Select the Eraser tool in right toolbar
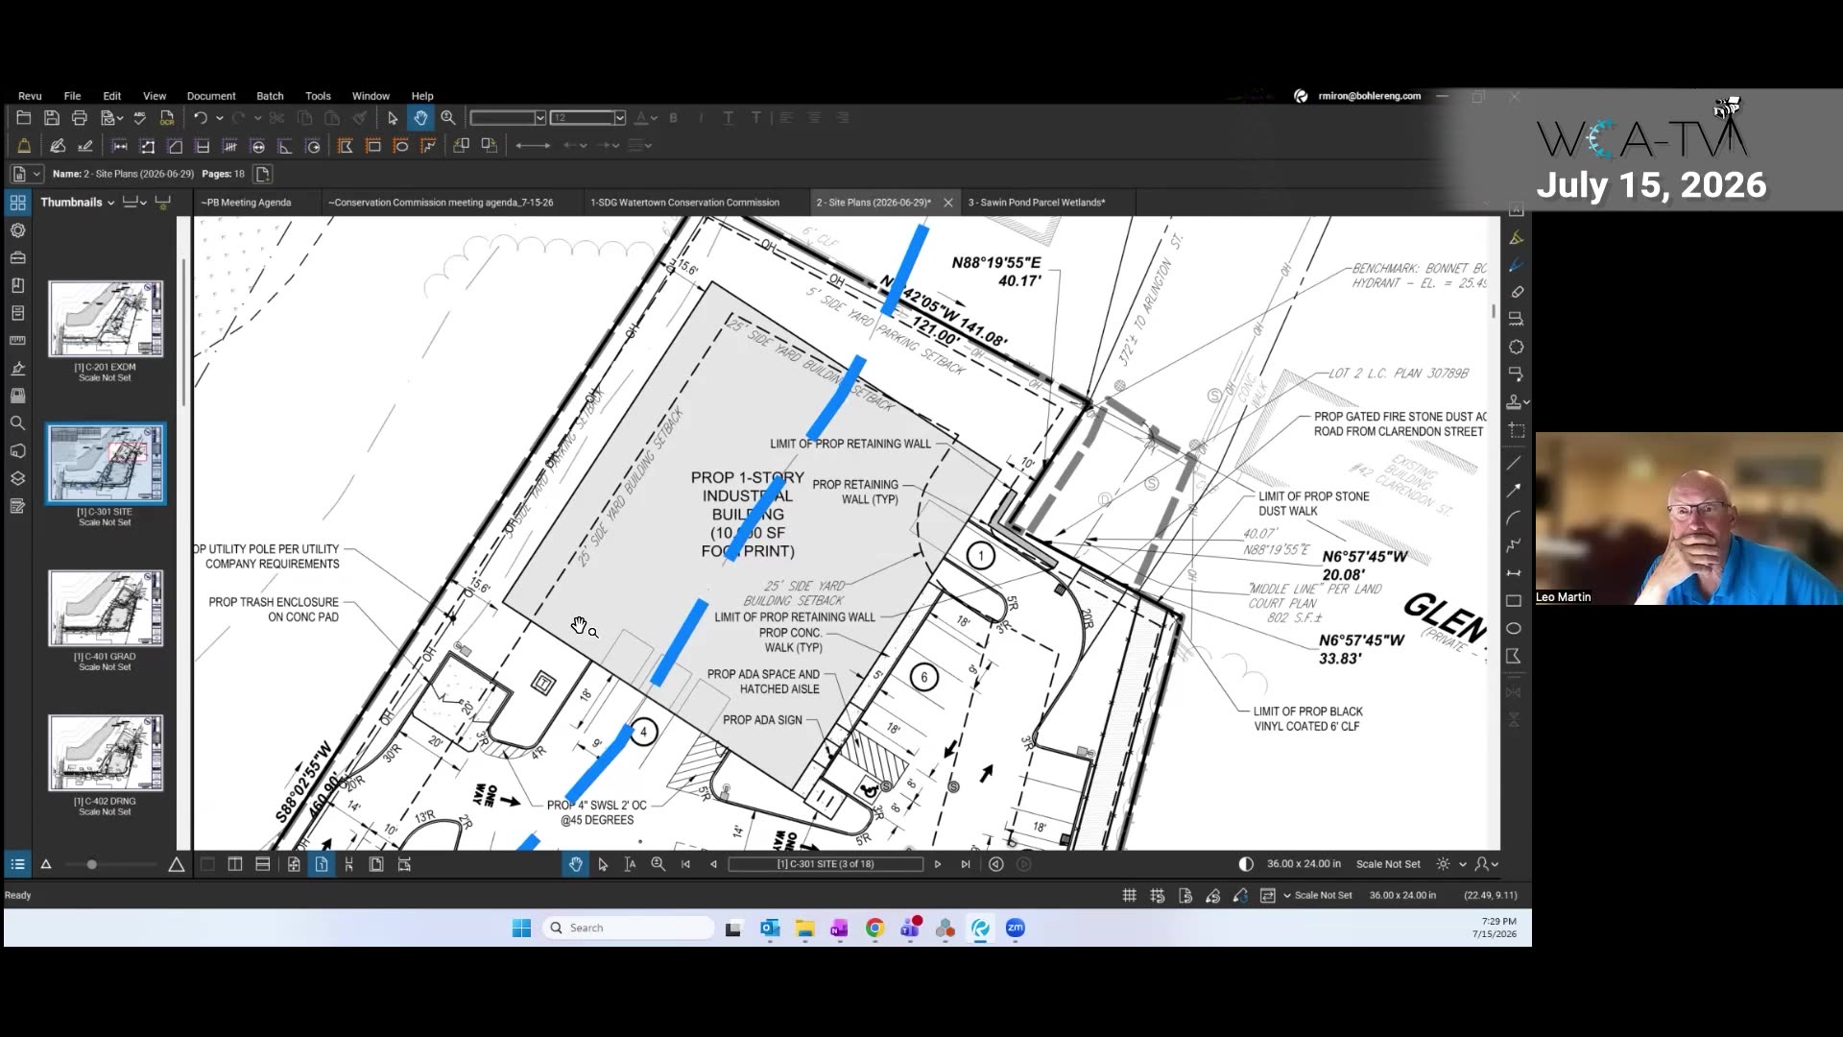The height and width of the screenshot is (1037, 1843). (1517, 292)
